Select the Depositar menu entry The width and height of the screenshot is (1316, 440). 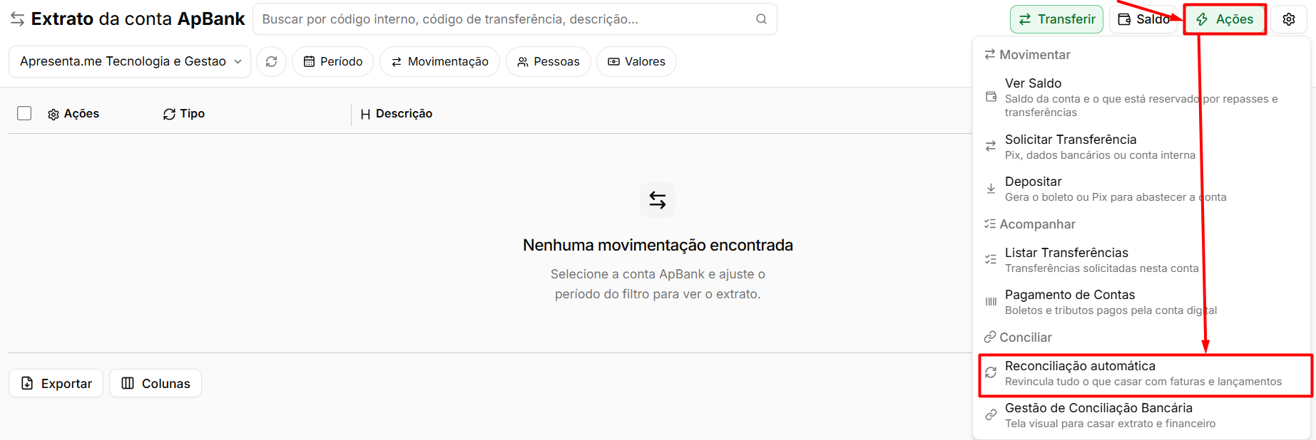click(1143, 189)
